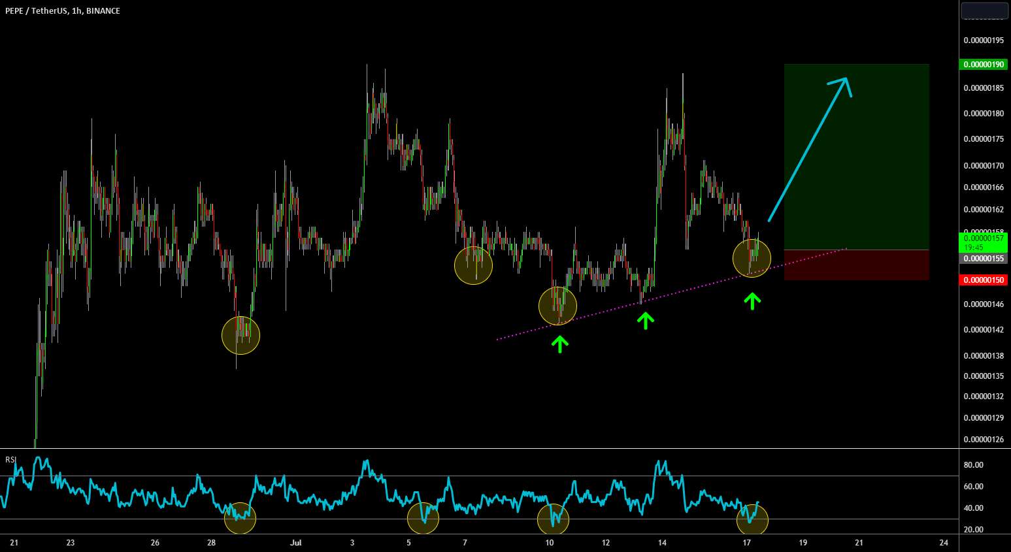Image resolution: width=1011 pixels, height=552 pixels.
Task: Click the 0.00000135 price scale label
Action: [x=984, y=376]
